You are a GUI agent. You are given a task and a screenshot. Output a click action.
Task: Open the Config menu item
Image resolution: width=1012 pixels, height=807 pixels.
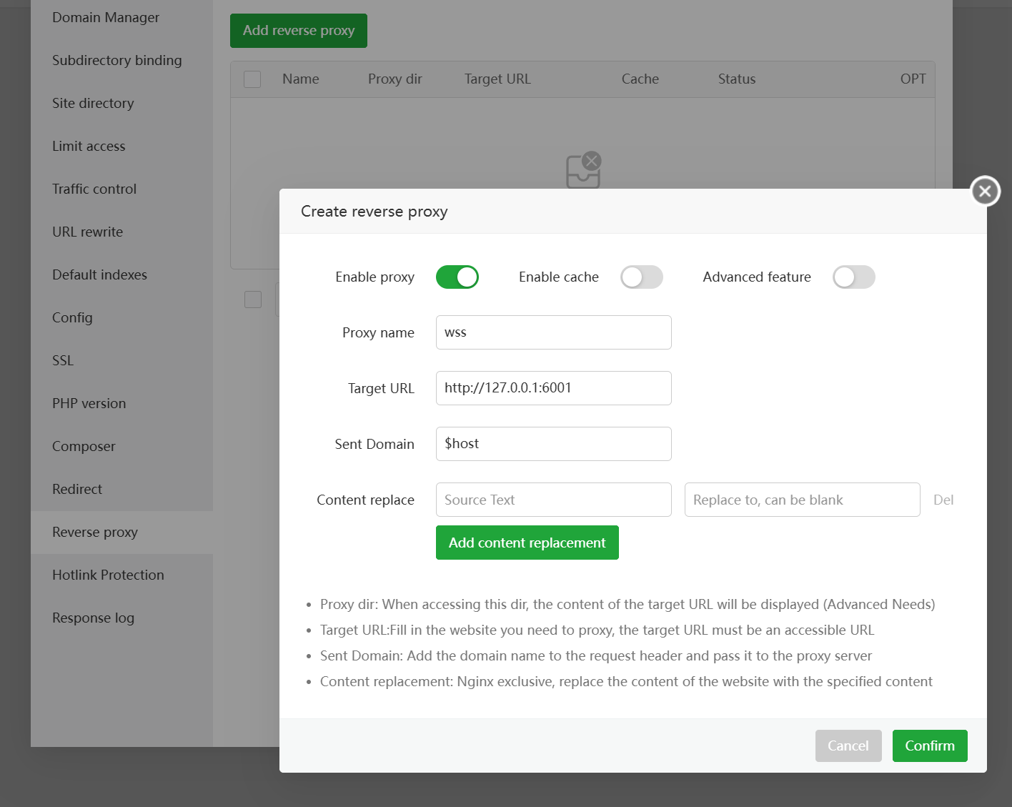[x=121, y=317]
